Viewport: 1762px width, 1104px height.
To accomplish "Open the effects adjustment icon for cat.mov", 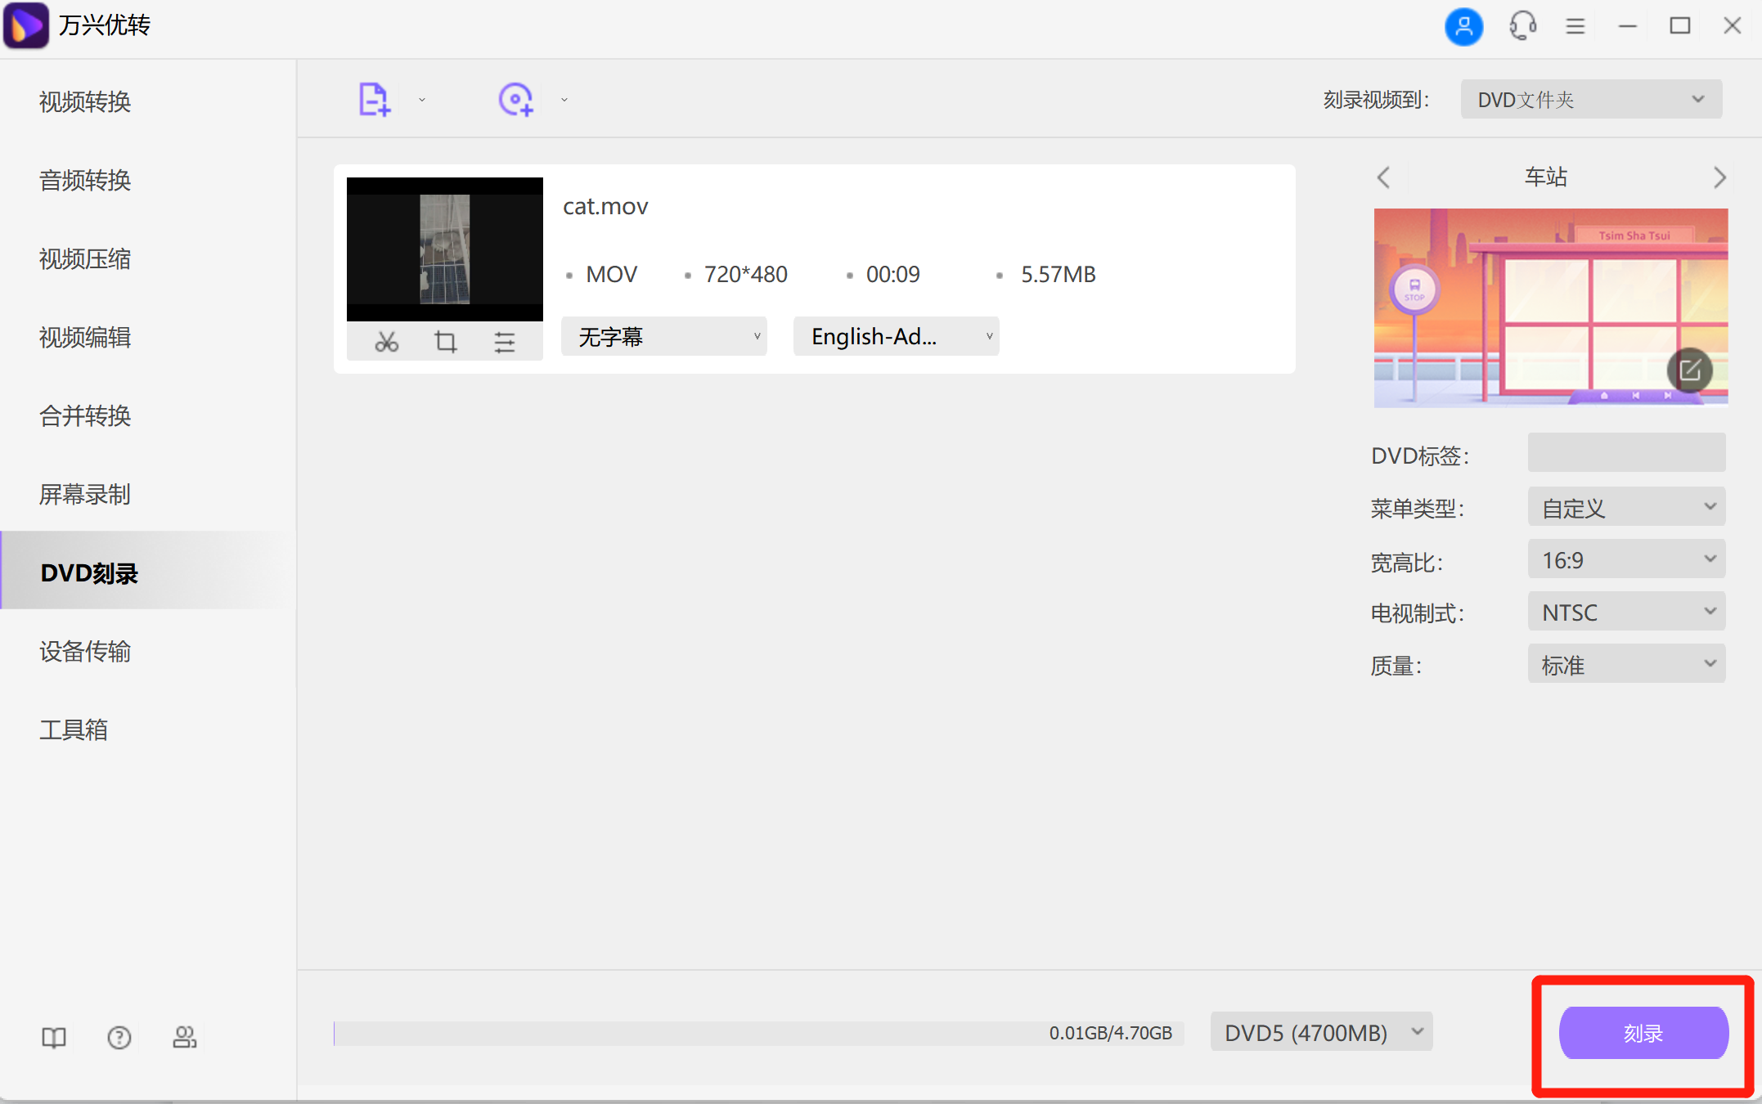I will [504, 342].
